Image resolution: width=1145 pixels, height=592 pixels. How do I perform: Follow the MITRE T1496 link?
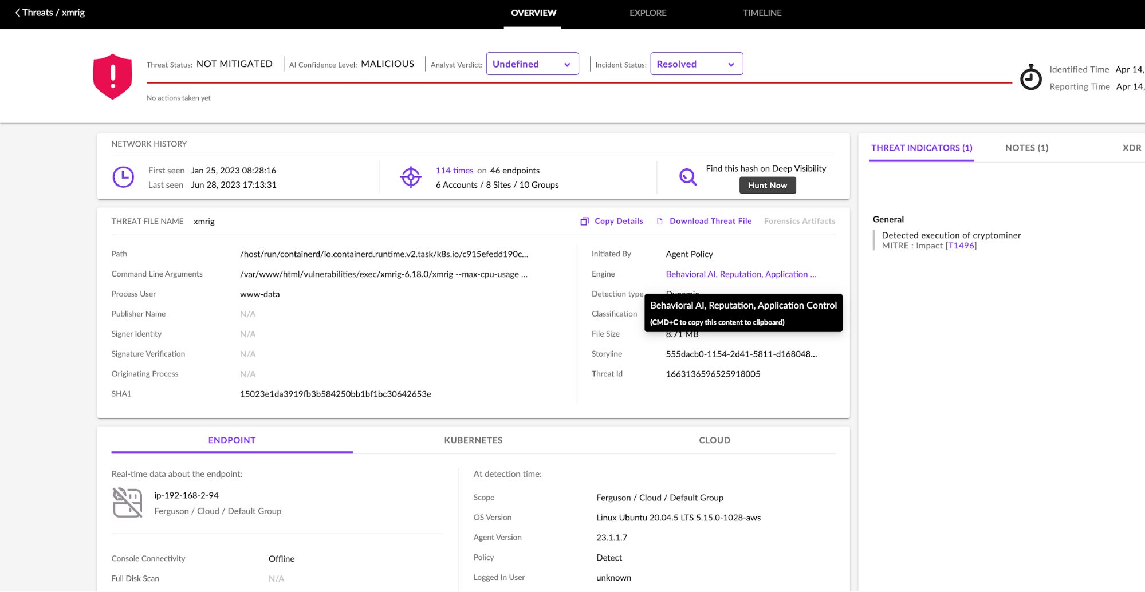click(961, 246)
